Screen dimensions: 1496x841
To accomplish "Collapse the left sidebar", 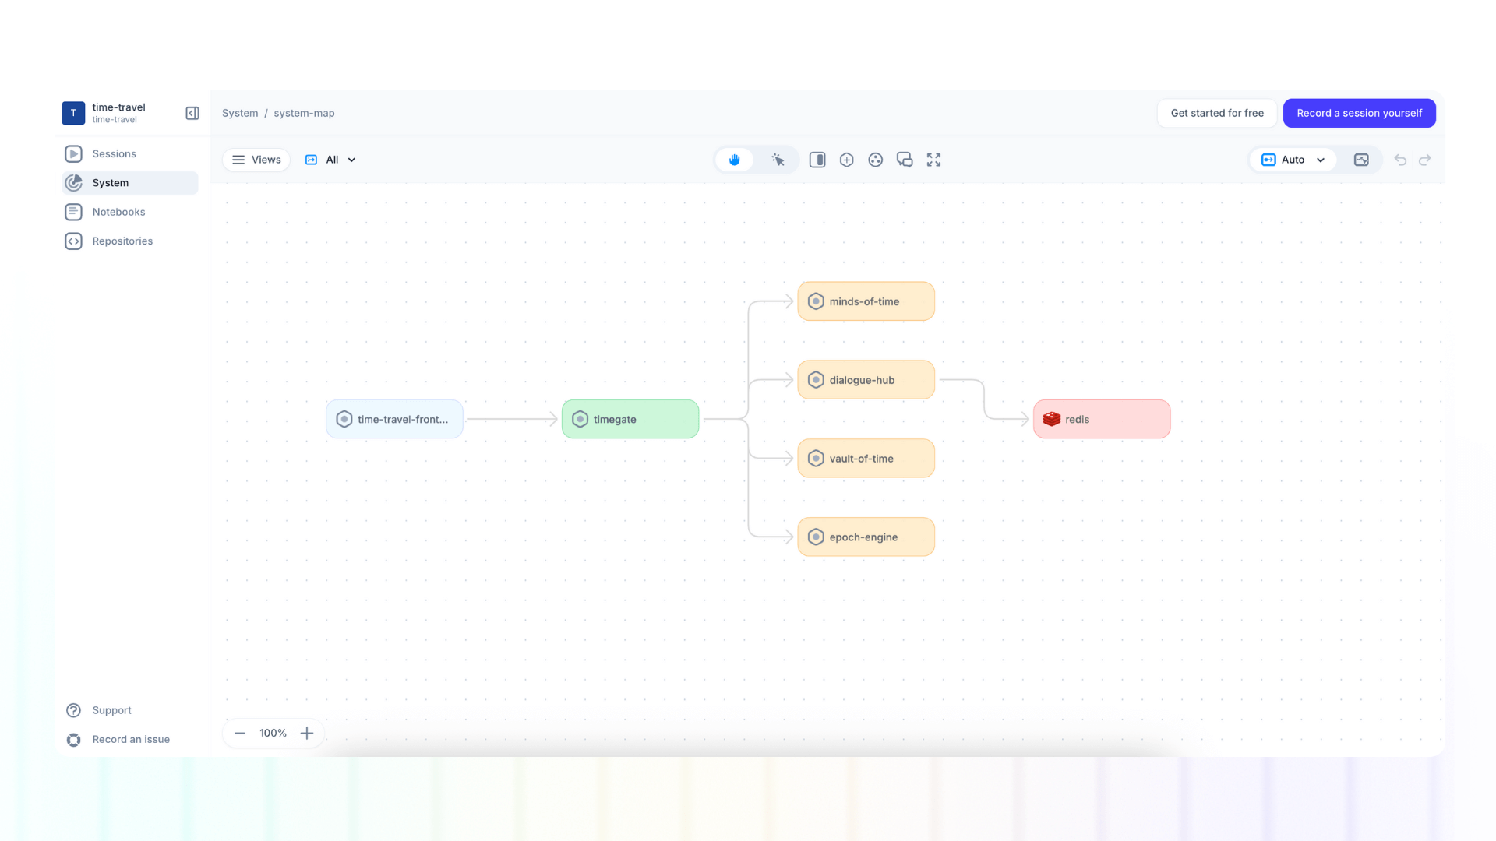I will pos(192,113).
